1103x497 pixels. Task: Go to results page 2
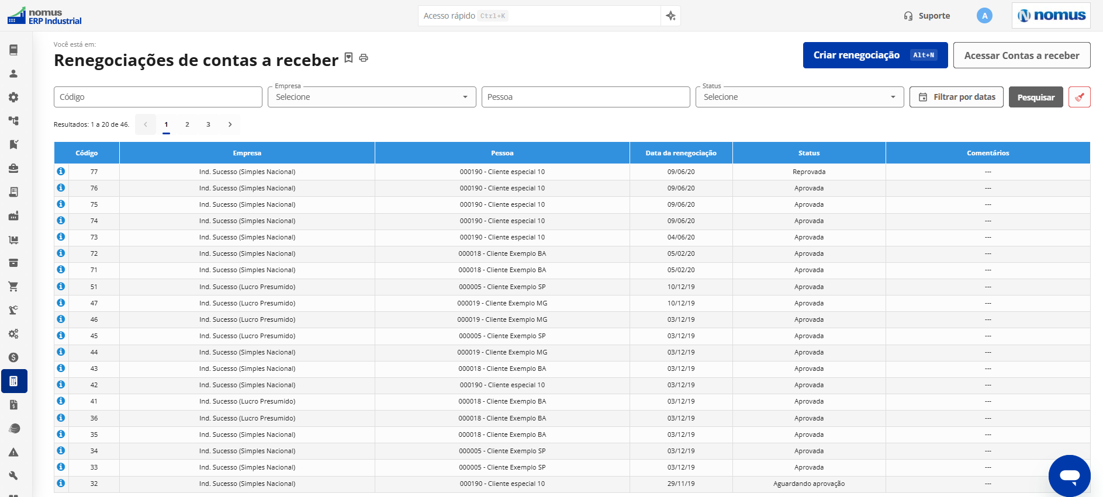point(187,124)
